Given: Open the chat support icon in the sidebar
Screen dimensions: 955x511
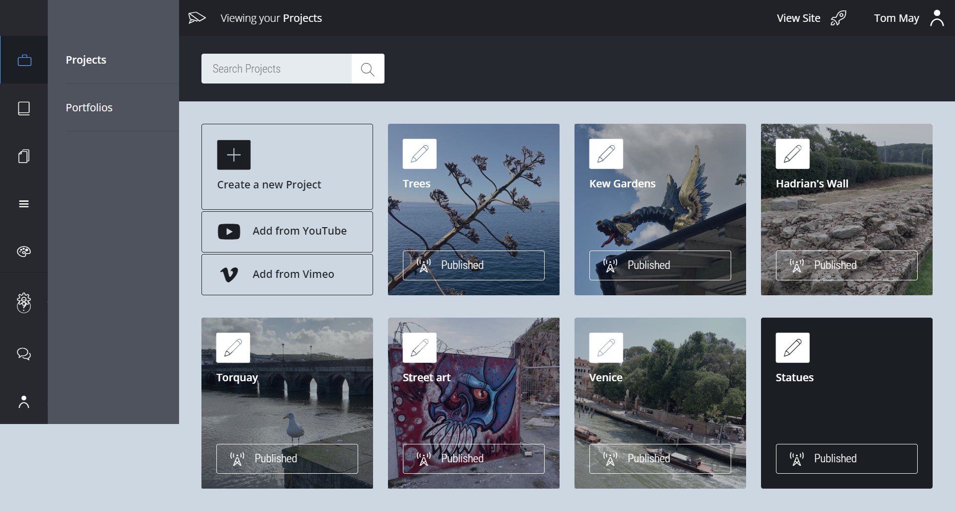Looking at the screenshot, I should coord(23,354).
